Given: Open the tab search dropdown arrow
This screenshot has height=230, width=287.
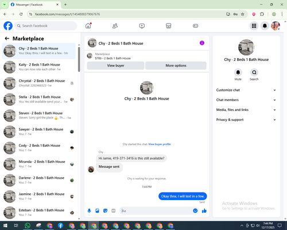Looking at the screenshot, I should tap(5, 5).
